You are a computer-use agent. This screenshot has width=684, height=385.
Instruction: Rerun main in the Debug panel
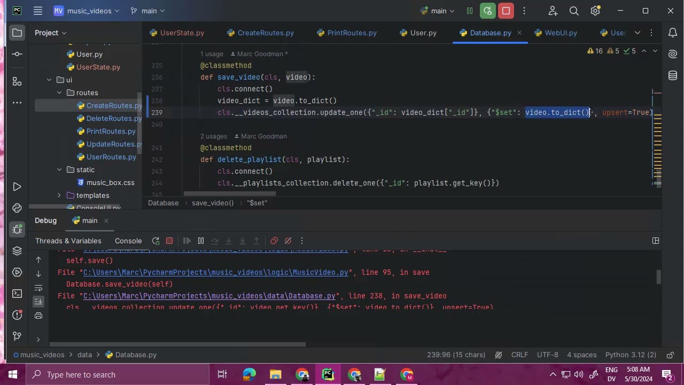tap(156, 241)
